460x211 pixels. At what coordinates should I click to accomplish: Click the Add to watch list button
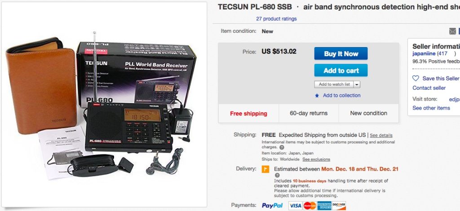[334, 84]
